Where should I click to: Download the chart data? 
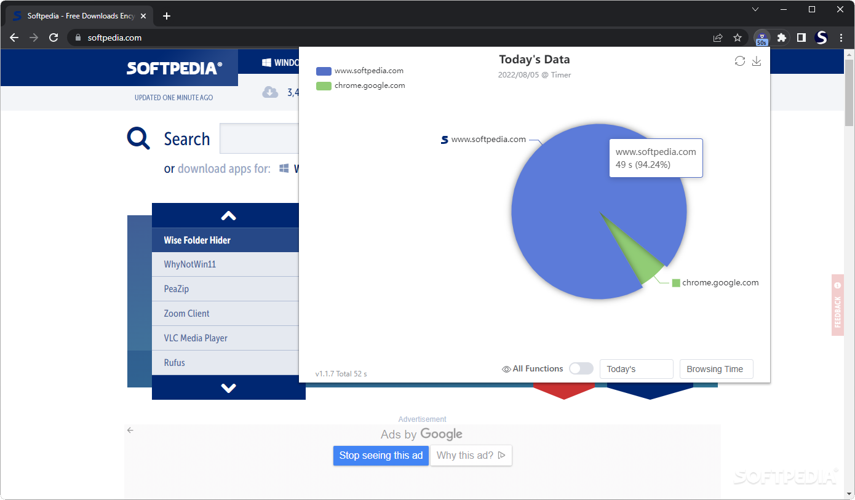tap(757, 61)
